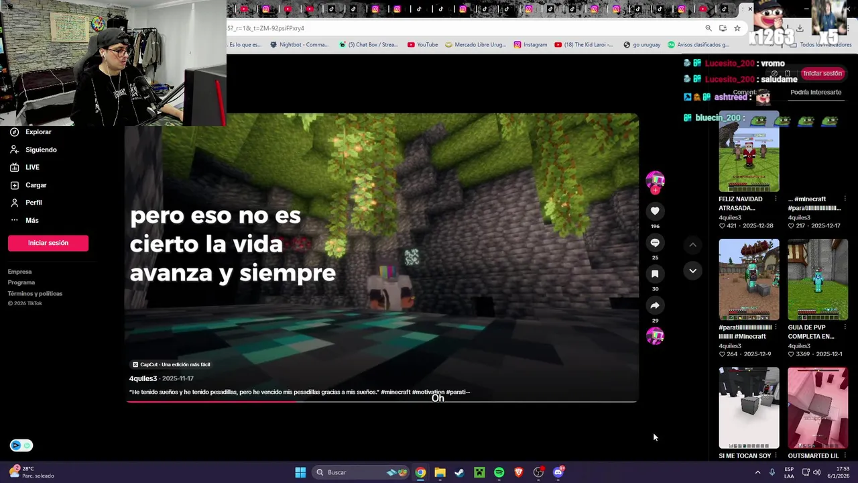Open the Mercado Libre Uruguay bookmark
Viewport: 858px width, 483px height.
coord(475,45)
